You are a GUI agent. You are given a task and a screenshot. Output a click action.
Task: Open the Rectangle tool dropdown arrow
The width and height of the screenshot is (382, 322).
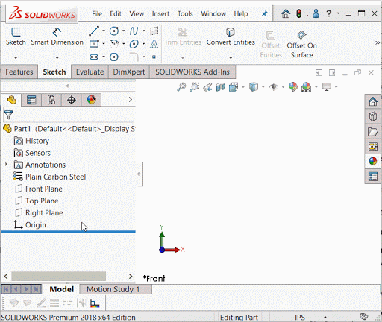(x=104, y=44)
